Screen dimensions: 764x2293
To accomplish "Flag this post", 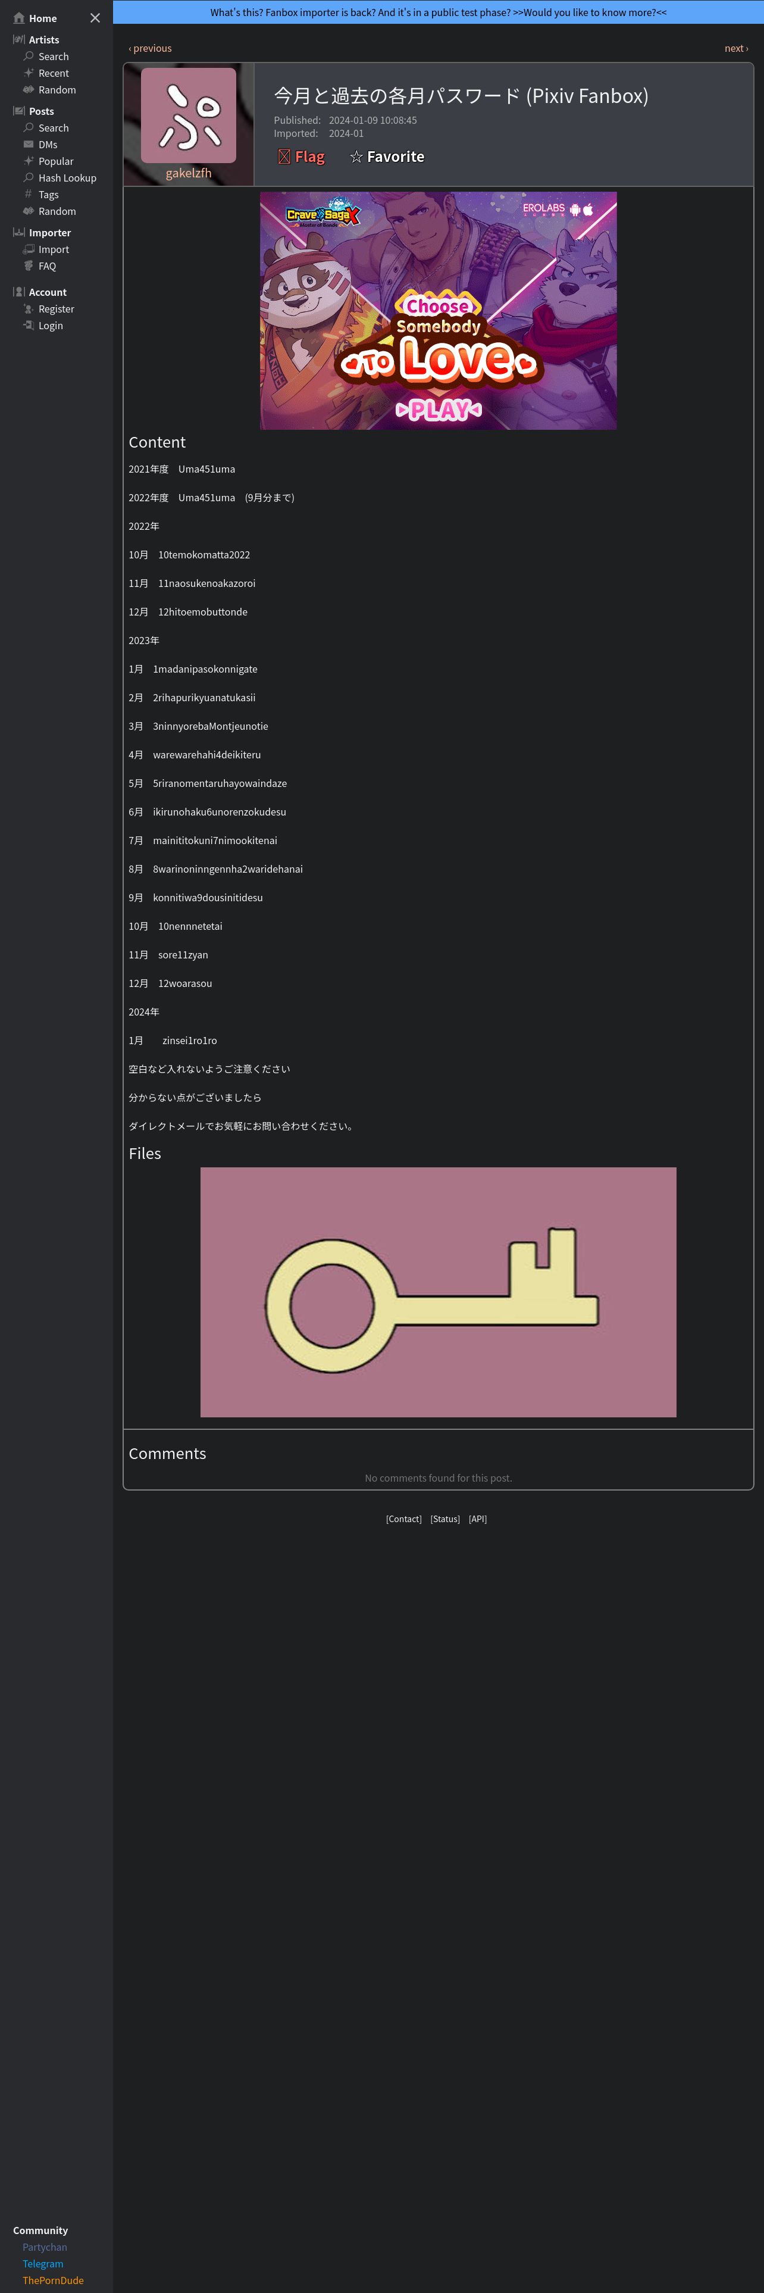I will (x=302, y=157).
